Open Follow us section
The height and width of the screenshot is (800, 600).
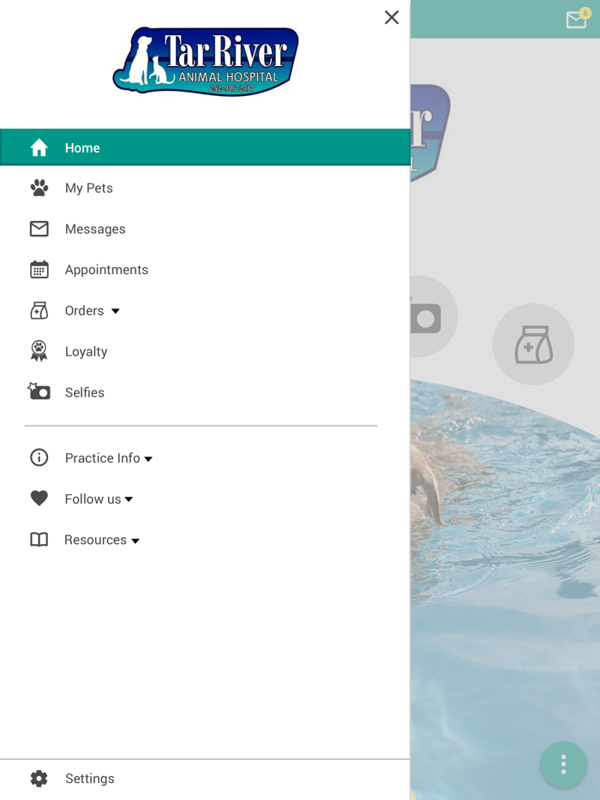point(93,499)
